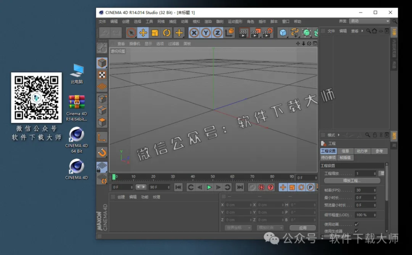Click the Render Settings clapperboard icon
The width and height of the screenshot is (412, 255).
267,33
